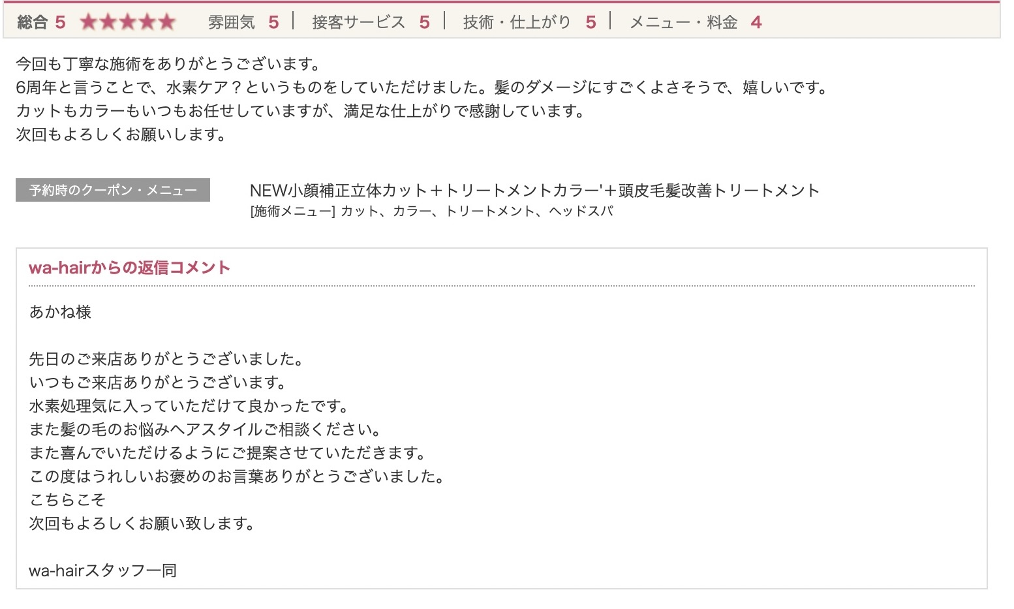Viewport: 1014px width, 609px height.
Task: Click the third star in the overall rating
Action: coord(128,22)
